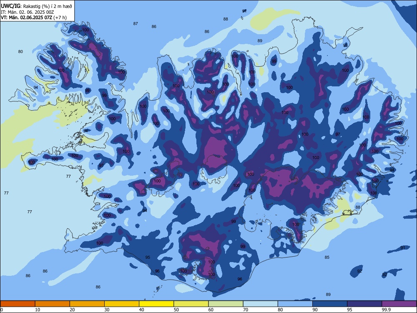Click the legend scale label '50'
The width and height of the screenshot is (417, 313).
(176, 310)
